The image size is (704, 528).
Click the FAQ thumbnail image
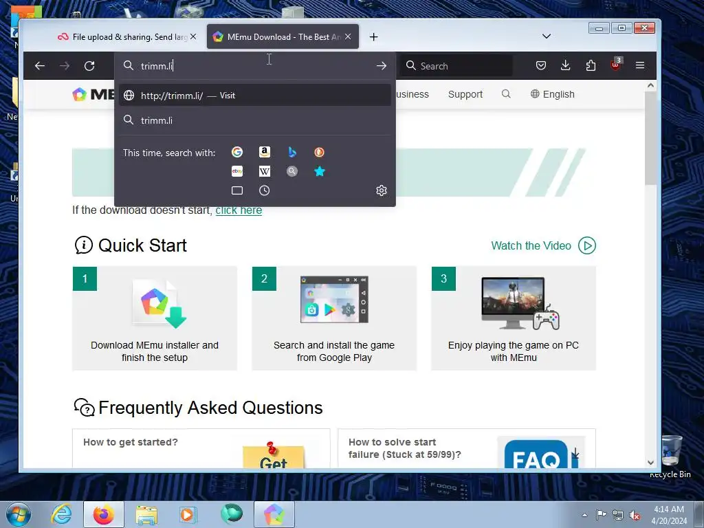tap(541, 452)
